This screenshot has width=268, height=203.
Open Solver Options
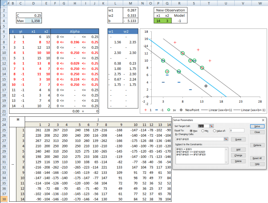tap(257, 145)
